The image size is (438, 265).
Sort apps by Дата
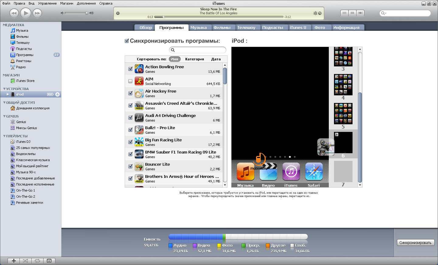(x=216, y=59)
